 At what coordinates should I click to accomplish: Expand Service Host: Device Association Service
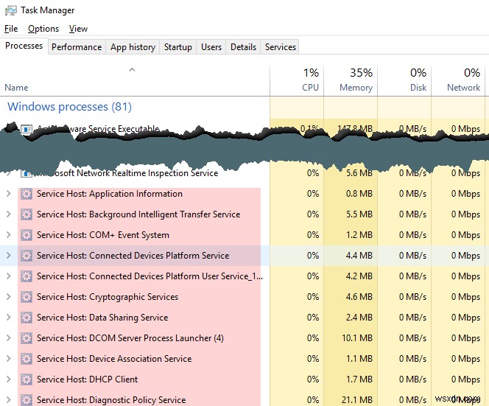click(x=9, y=358)
